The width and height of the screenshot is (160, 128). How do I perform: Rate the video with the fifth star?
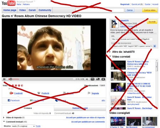[x=22, y=85]
